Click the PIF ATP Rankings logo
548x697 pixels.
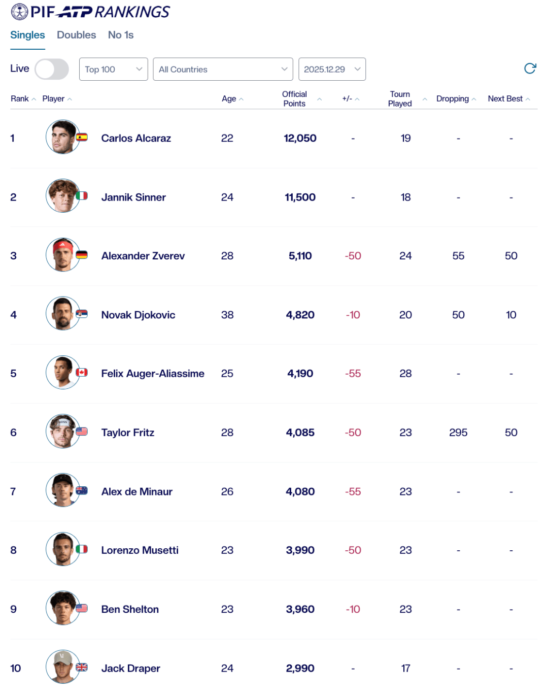click(x=90, y=12)
